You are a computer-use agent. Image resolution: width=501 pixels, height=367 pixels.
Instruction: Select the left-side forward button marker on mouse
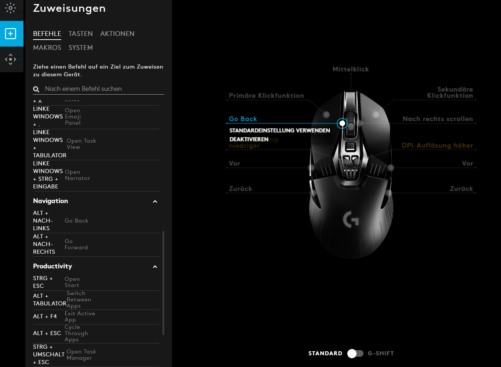coord(311,168)
